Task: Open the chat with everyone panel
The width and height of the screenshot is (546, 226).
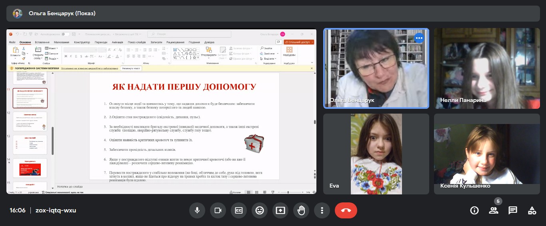Action: tap(513, 210)
